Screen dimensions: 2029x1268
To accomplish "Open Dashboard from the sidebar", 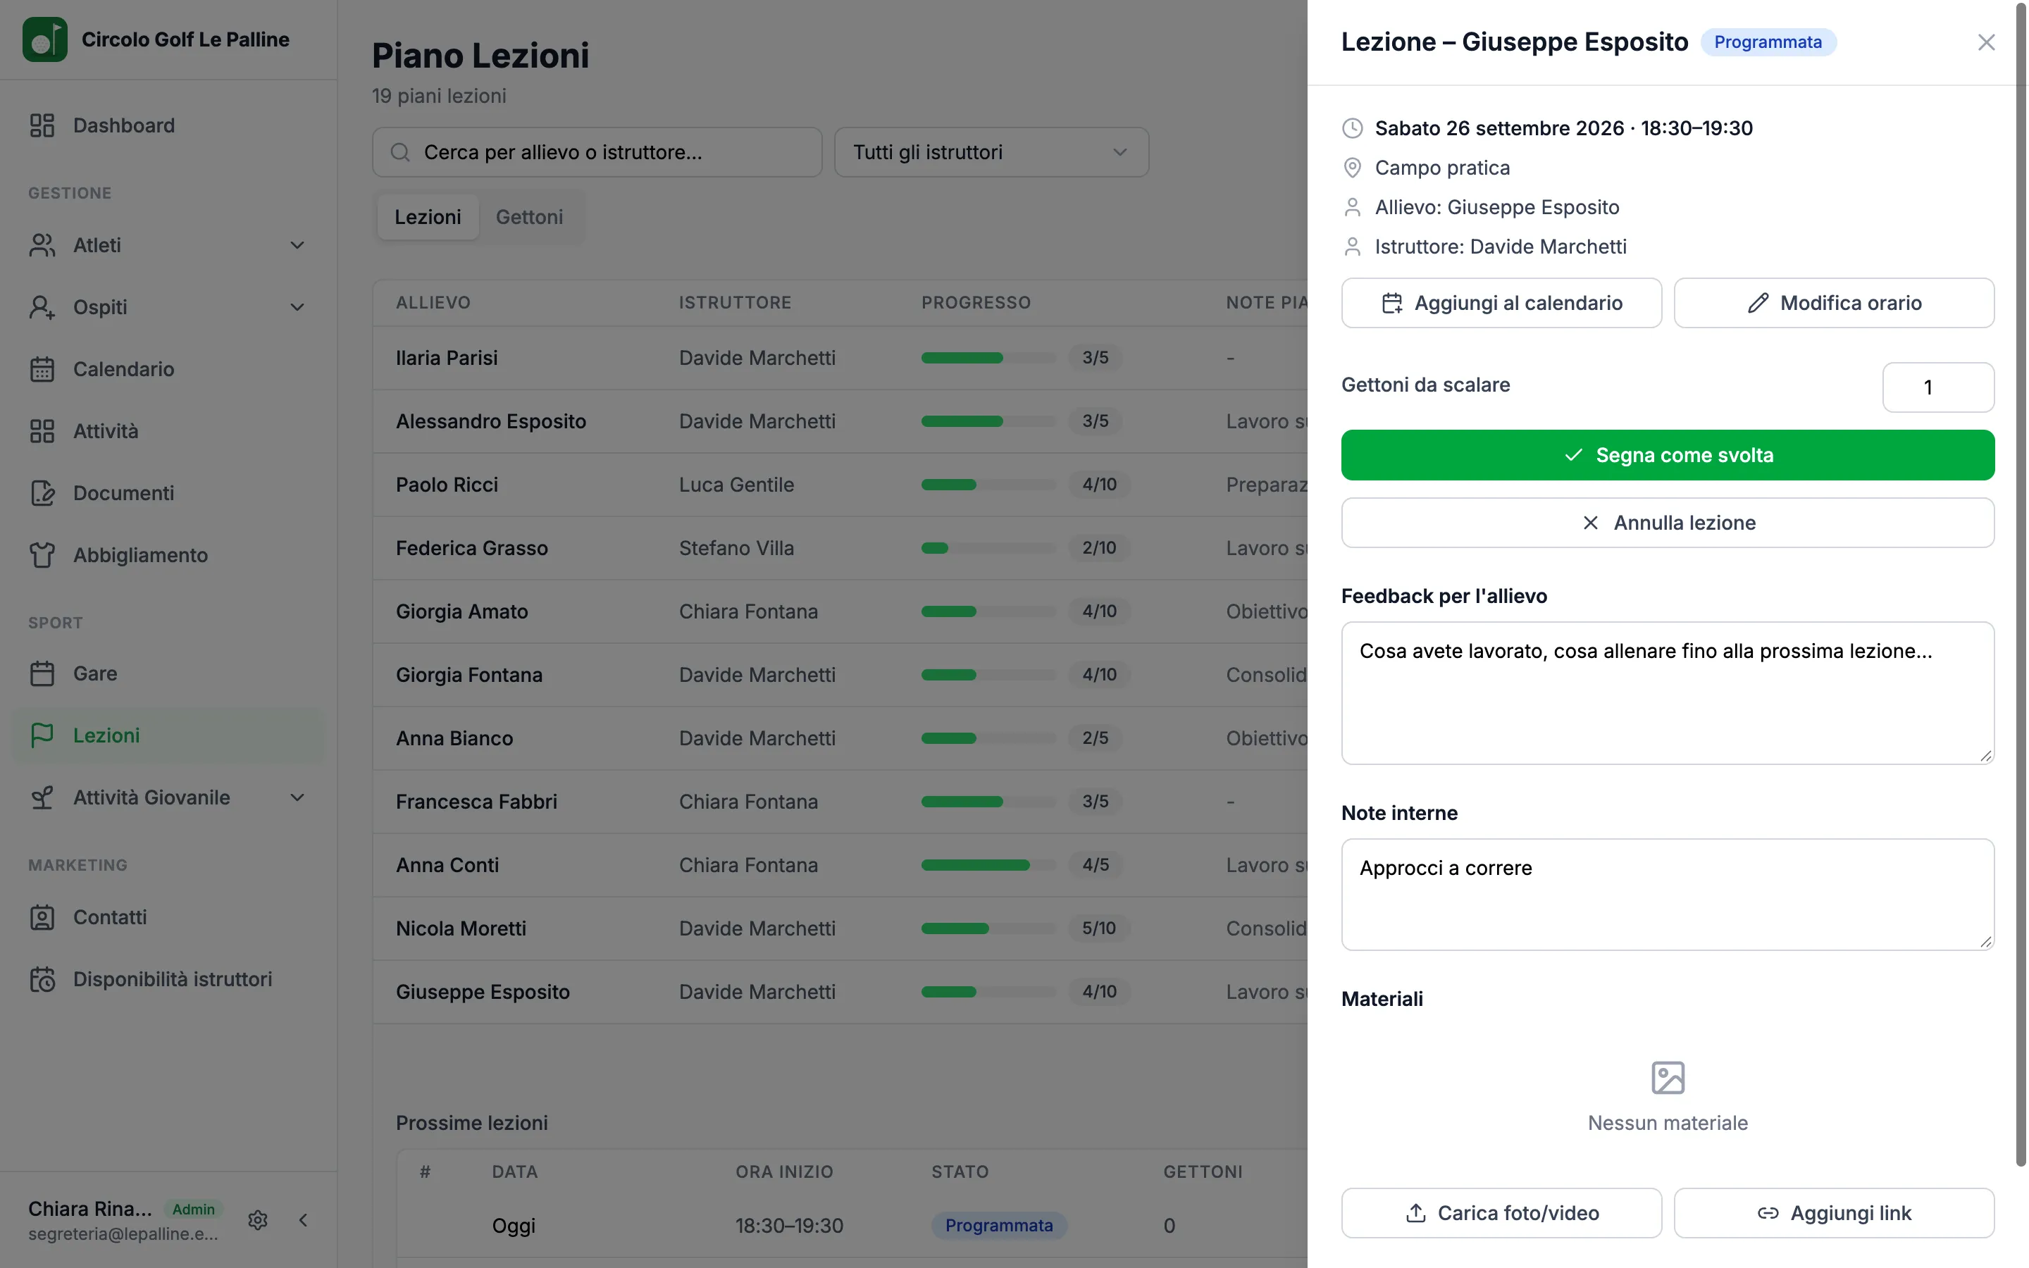I will pyautogui.click(x=168, y=126).
